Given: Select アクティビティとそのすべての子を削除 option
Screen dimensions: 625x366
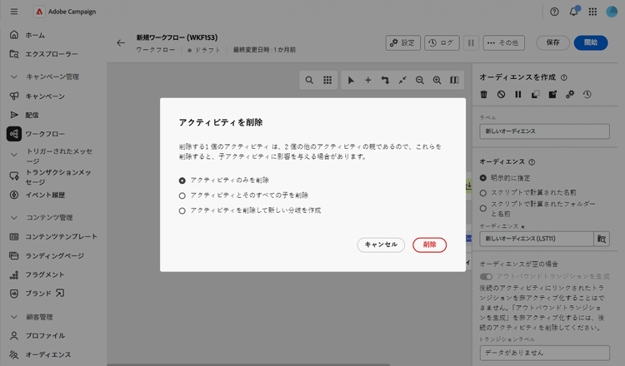Looking at the screenshot, I should 182,195.
